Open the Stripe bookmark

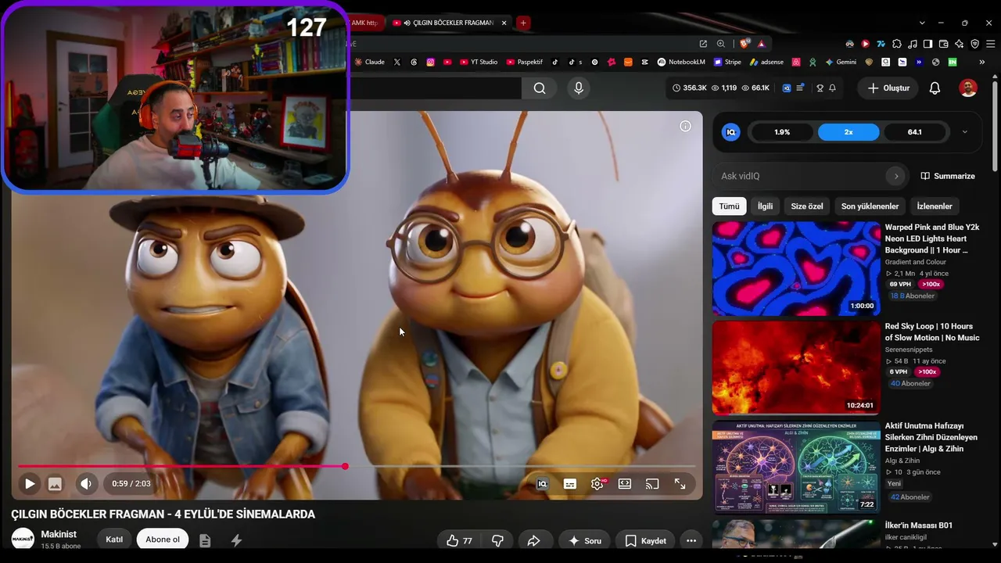tap(727, 62)
